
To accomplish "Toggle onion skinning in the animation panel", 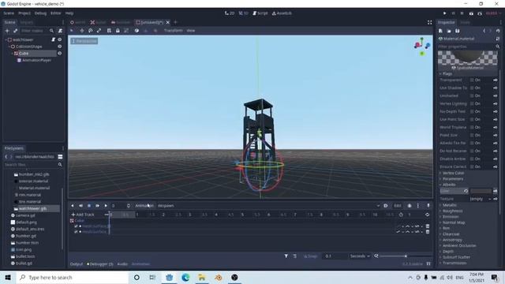I will (x=410, y=206).
